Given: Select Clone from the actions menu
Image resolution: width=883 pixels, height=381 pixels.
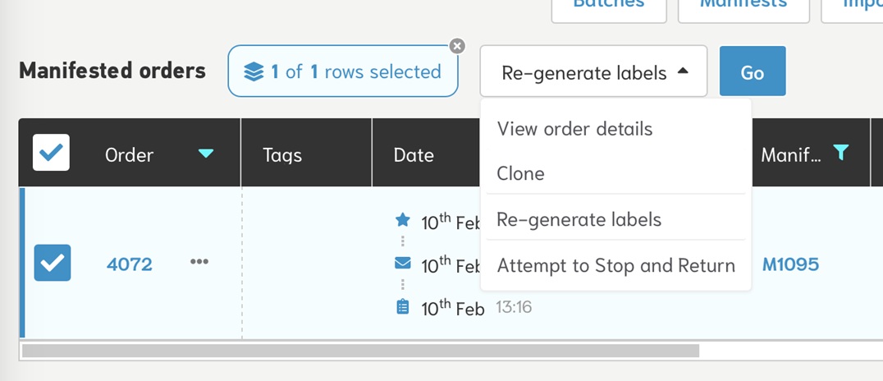Looking at the screenshot, I should coord(520,174).
